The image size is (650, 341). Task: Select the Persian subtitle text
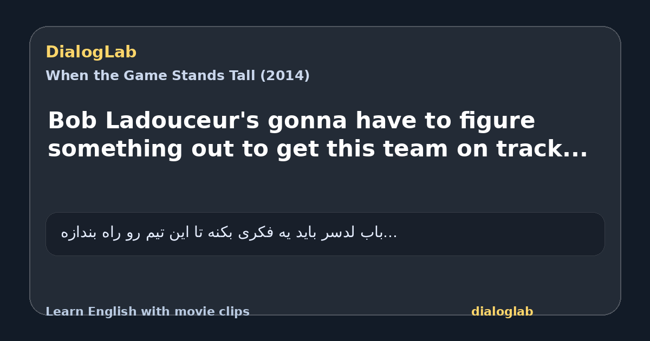pos(229,233)
